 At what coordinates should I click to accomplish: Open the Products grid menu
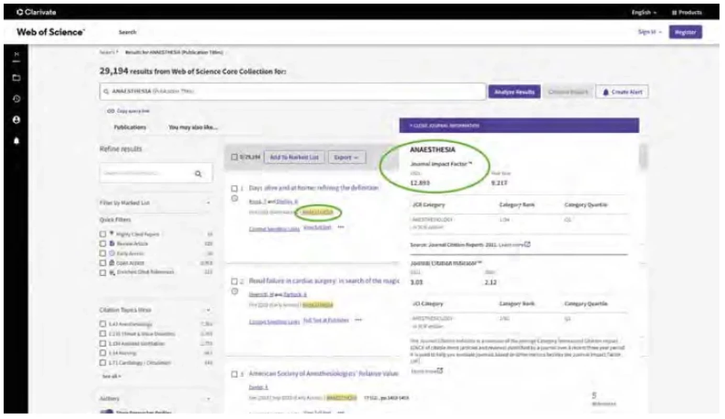click(x=686, y=12)
